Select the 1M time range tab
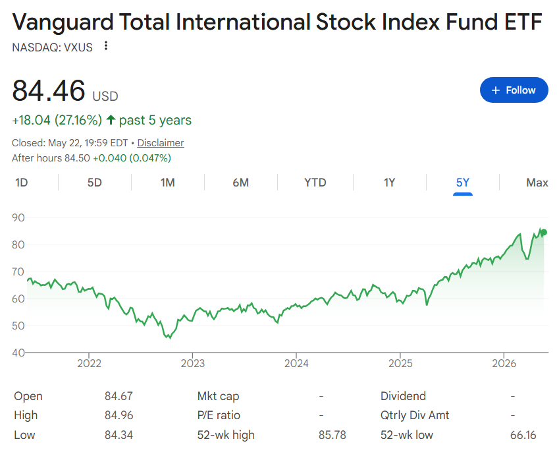This screenshot has height=458, width=557. pyautogui.click(x=168, y=183)
